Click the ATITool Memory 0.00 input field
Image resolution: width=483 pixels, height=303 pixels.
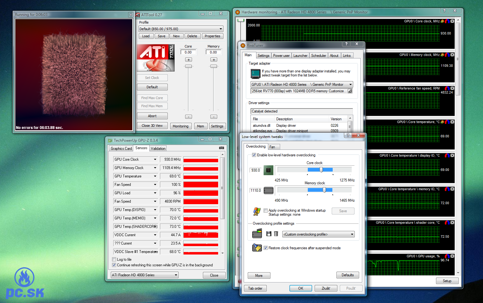(x=213, y=52)
